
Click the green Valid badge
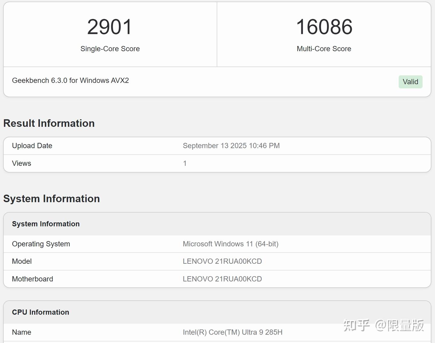coord(410,82)
